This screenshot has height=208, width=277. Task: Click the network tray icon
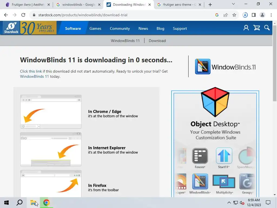point(236,203)
